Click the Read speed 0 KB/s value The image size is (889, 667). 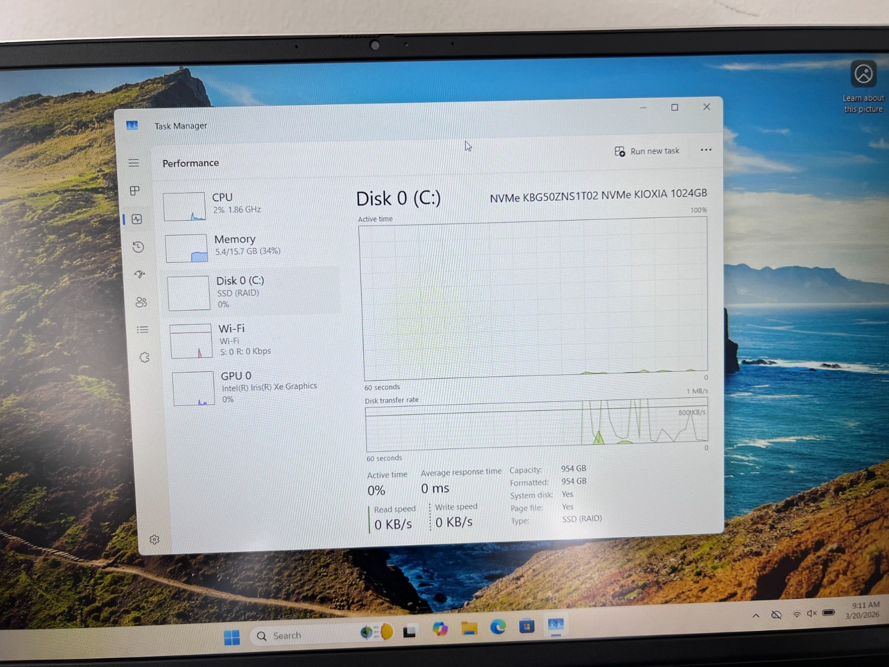393,524
